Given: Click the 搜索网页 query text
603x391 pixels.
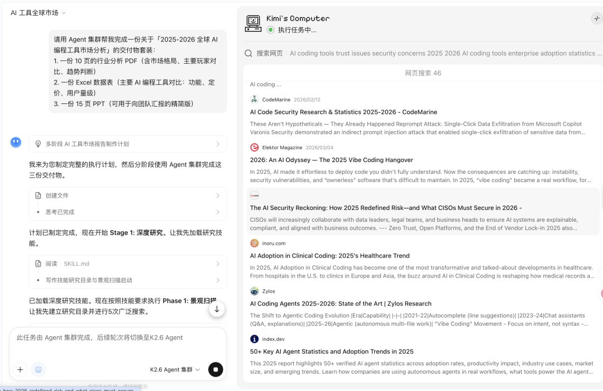Looking at the screenshot, I should point(446,53).
